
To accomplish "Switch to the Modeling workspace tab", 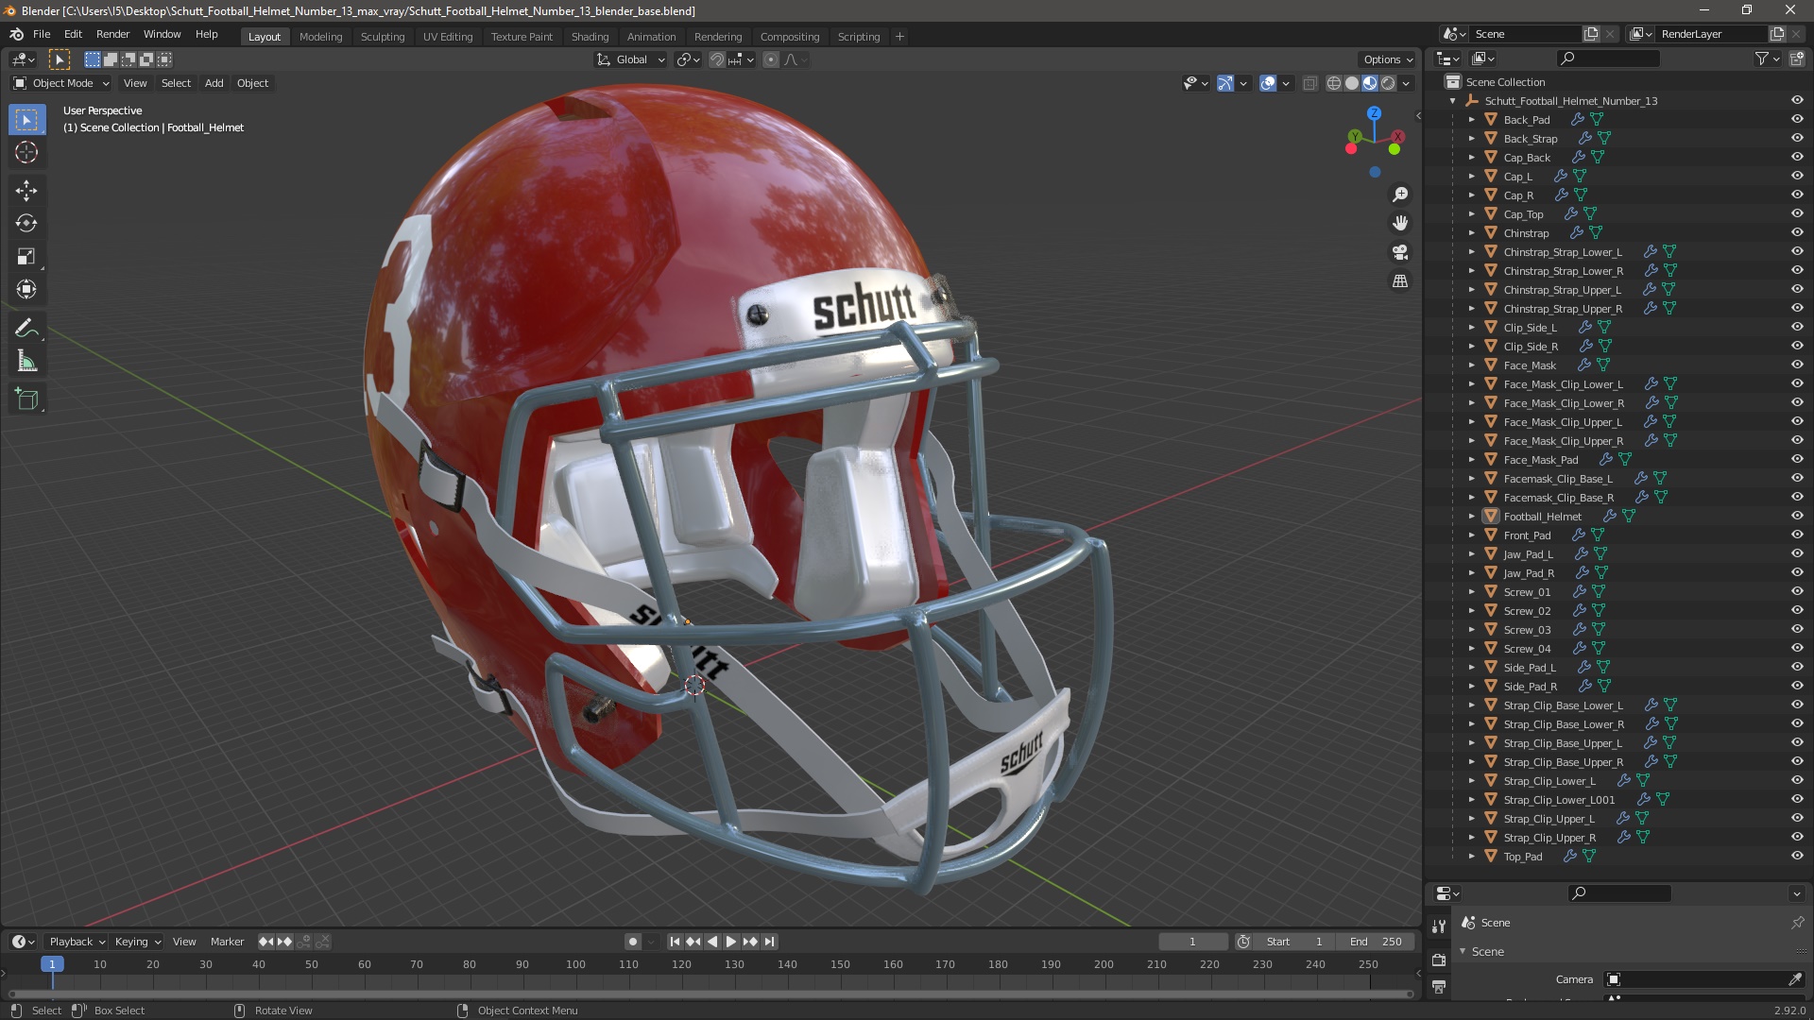I will point(320,37).
